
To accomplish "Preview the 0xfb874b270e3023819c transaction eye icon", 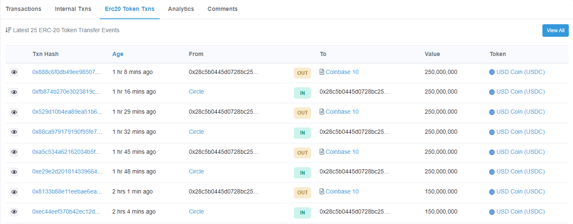I will pyautogui.click(x=14, y=92).
